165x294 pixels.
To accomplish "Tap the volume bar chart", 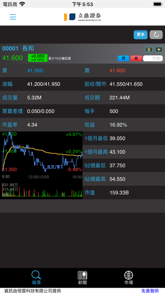I will [x=42, y=189].
